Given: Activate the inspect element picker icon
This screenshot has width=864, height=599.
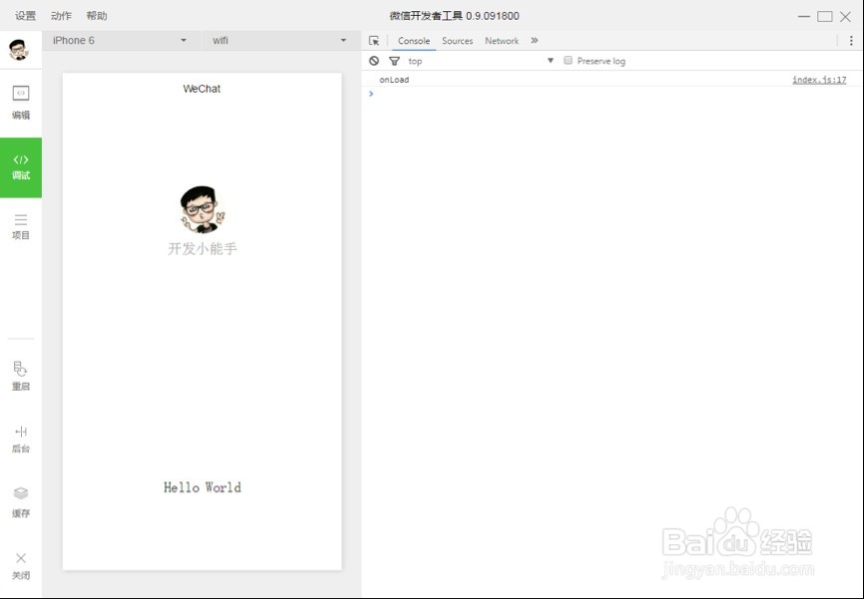Looking at the screenshot, I should (374, 41).
